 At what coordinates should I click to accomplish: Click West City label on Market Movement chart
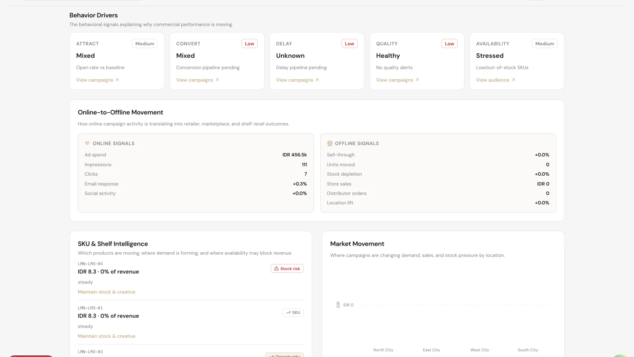480,350
